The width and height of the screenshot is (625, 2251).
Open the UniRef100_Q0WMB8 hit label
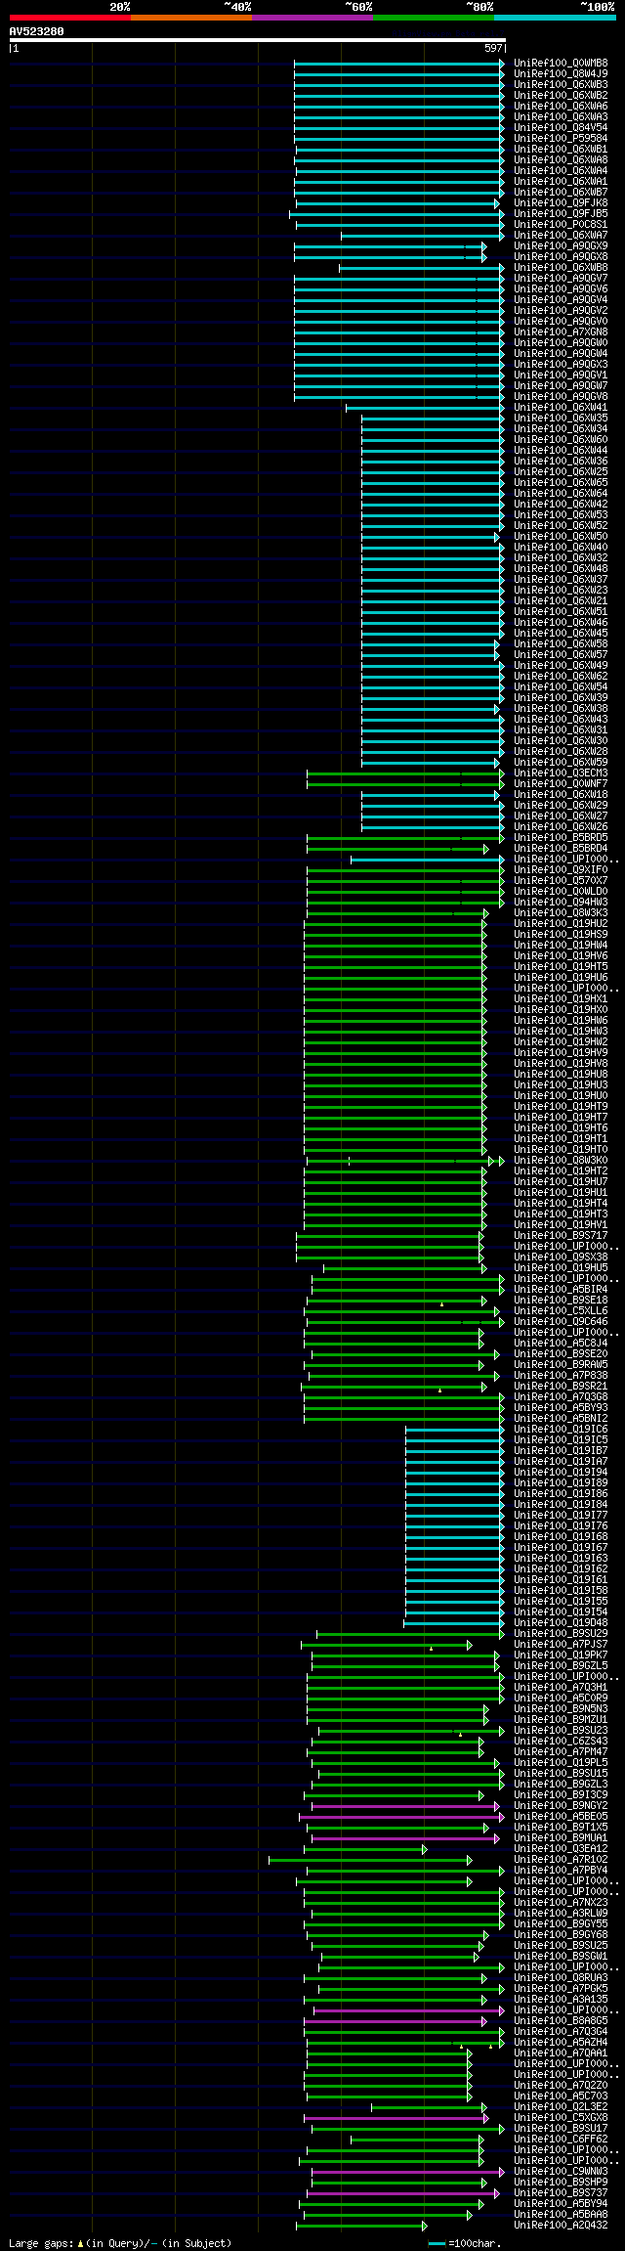coord(561,64)
